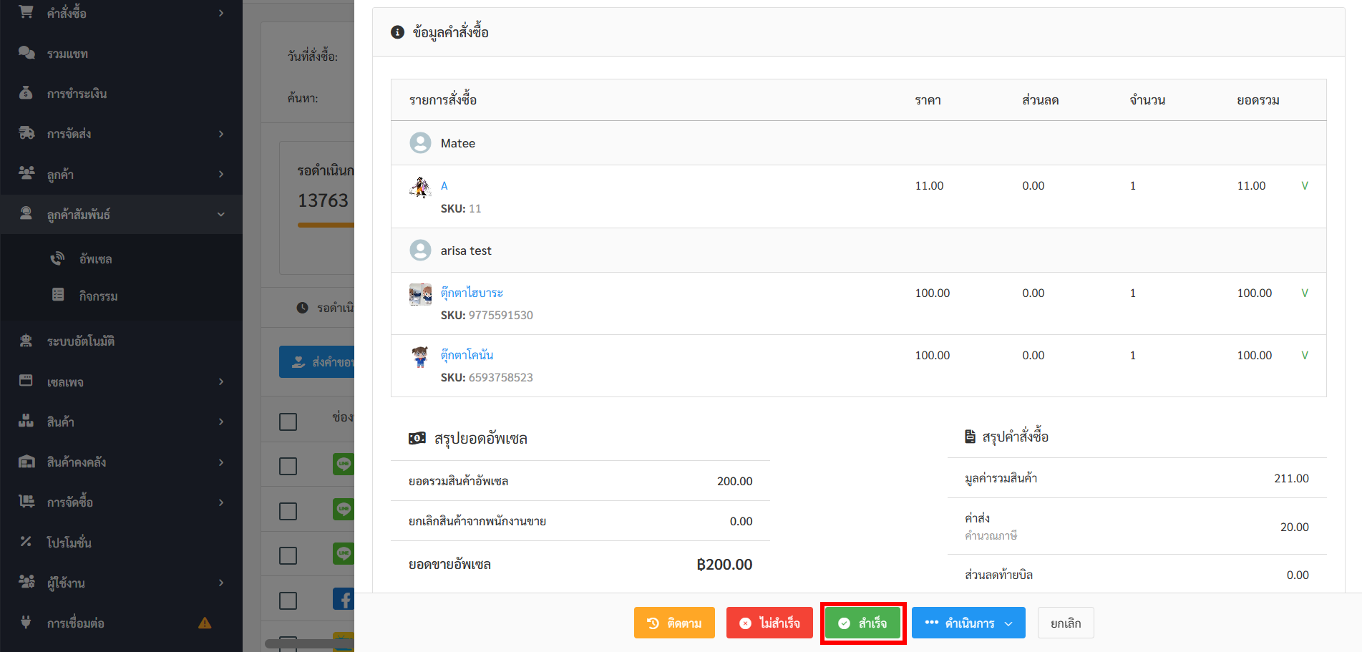Click the shopping cart icon for คำสั่งซื้อ
Image resolution: width=1362 pixels, height=652 pixels.
click(x=26, y=12)
